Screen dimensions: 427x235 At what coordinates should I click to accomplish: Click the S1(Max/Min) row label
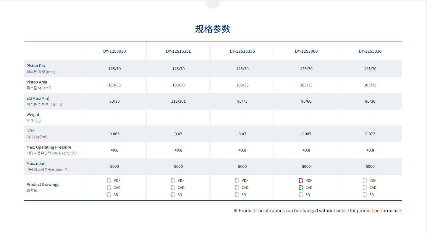tap(38, 98)
